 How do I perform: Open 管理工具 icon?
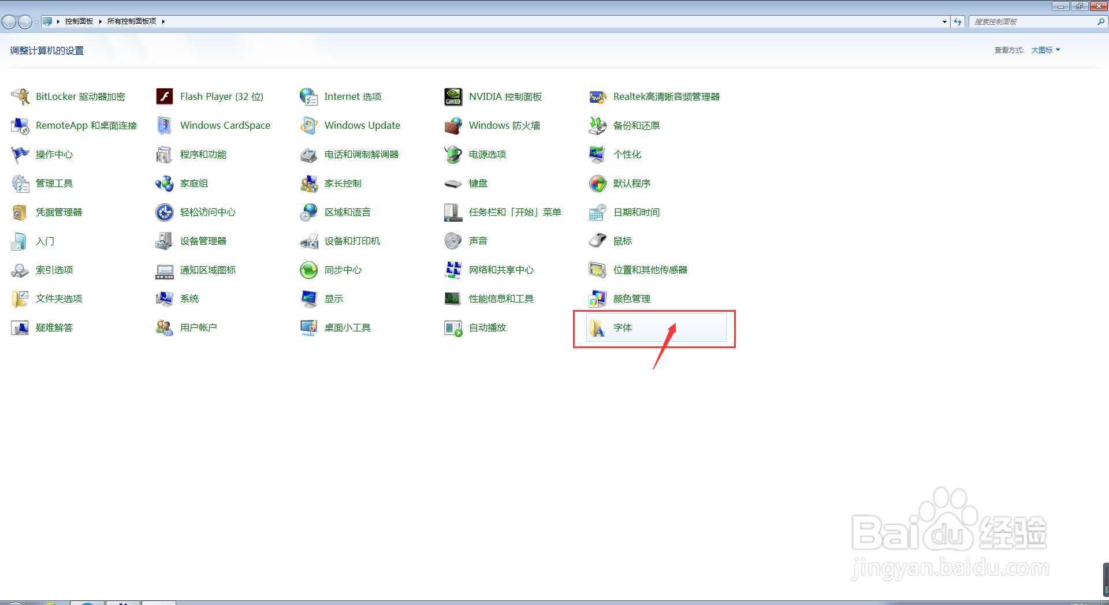[20, 183]
